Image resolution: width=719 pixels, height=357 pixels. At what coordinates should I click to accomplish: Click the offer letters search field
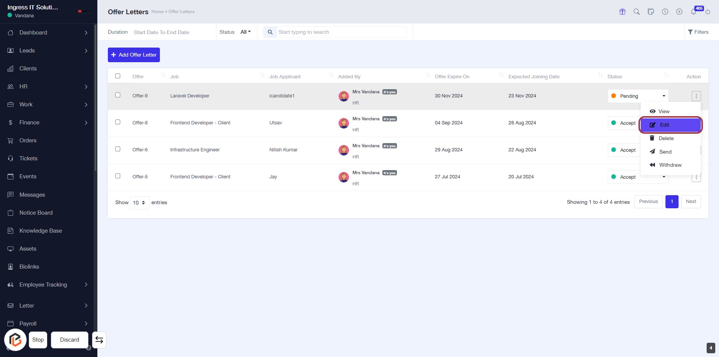click(x=341, y=32)
